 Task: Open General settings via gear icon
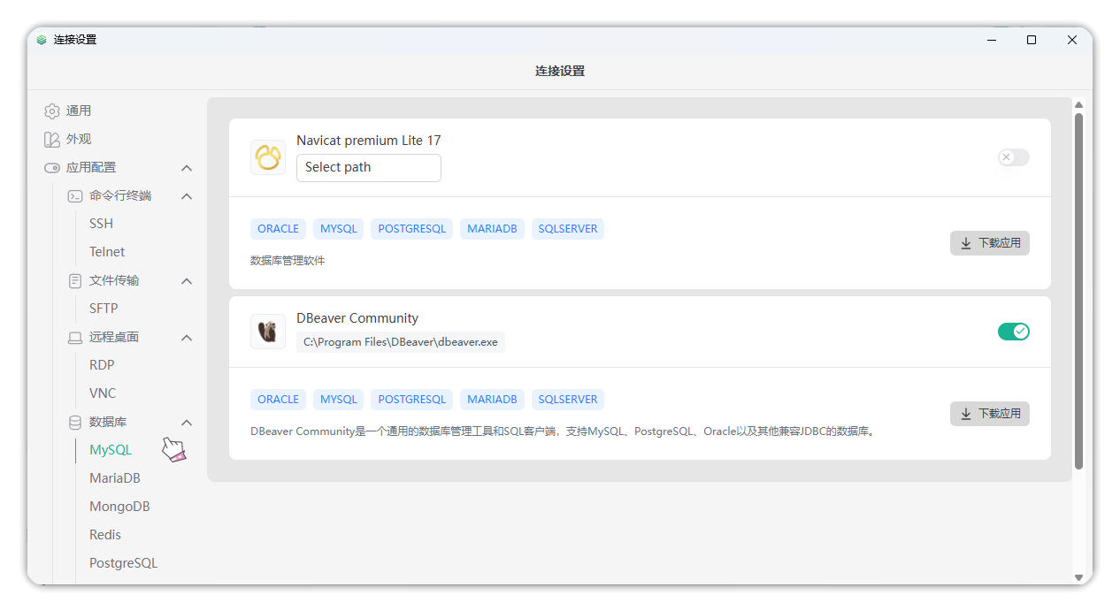[x=52, y=111]
